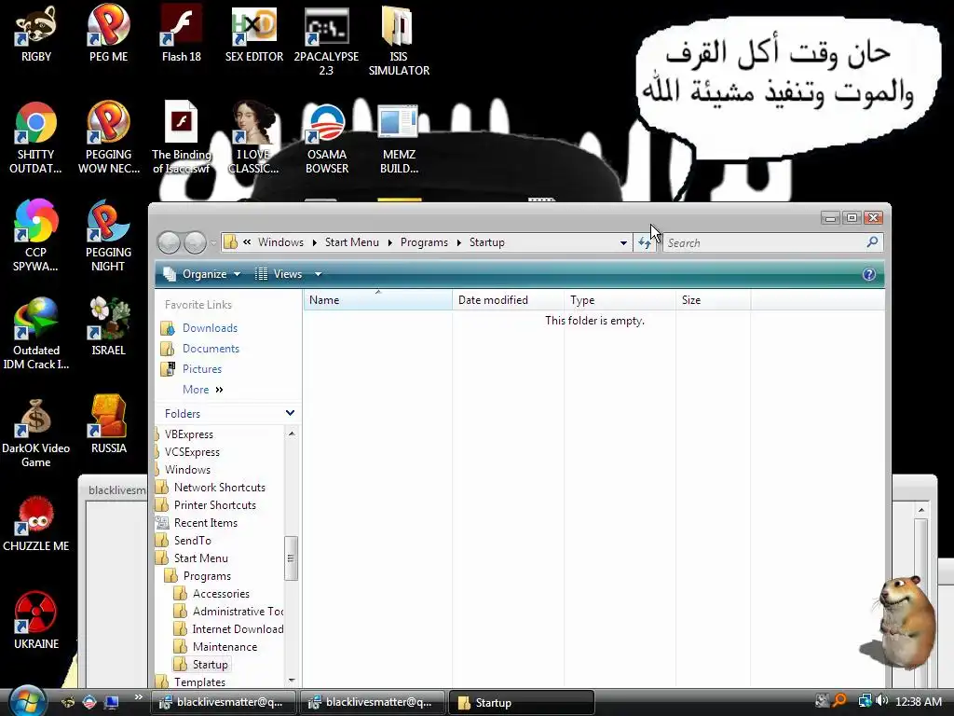
Task: Collapse the Folders pane chevron
Action: click(291, 413)
